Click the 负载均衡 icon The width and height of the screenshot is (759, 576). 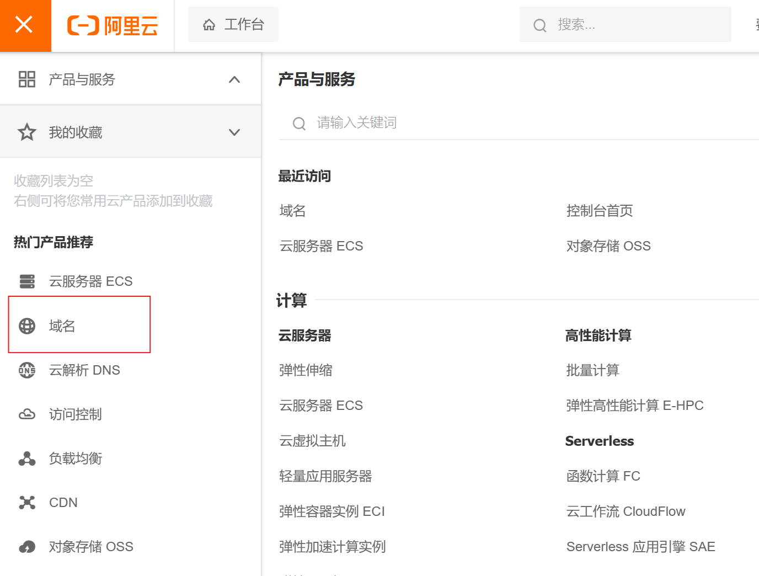pos(27,458)
